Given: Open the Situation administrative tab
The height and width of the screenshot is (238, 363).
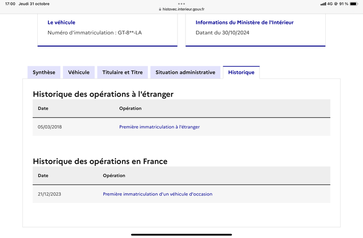Looking at the screenshot, I should [185, 73].
